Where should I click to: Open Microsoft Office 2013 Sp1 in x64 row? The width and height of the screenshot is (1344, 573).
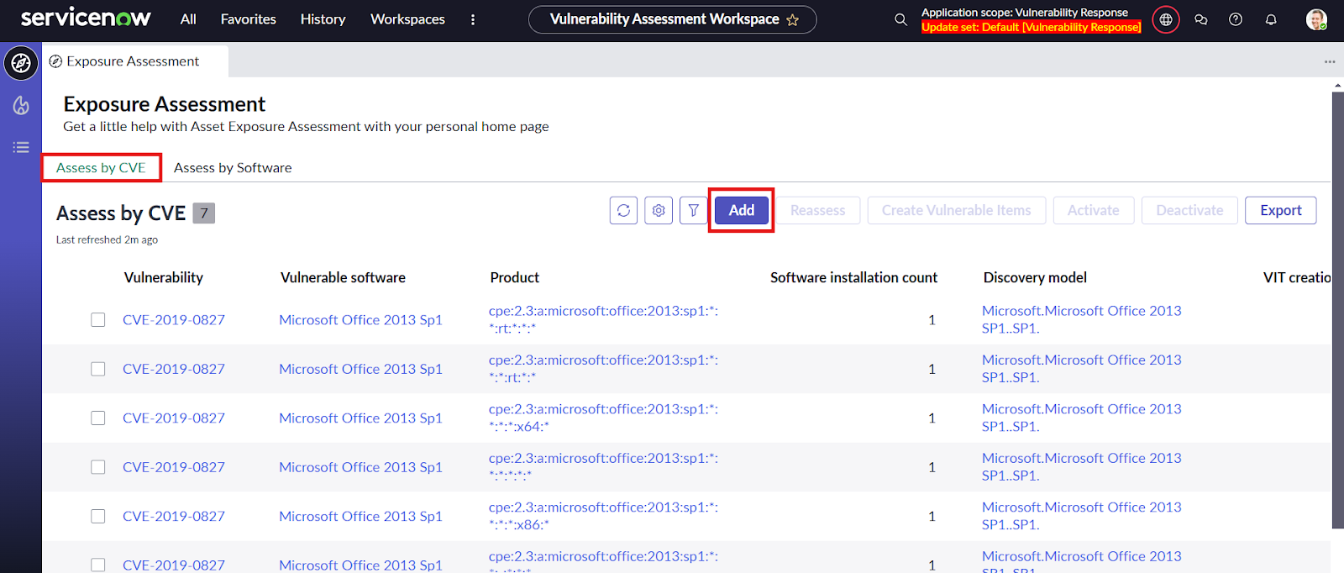[360, 418]
